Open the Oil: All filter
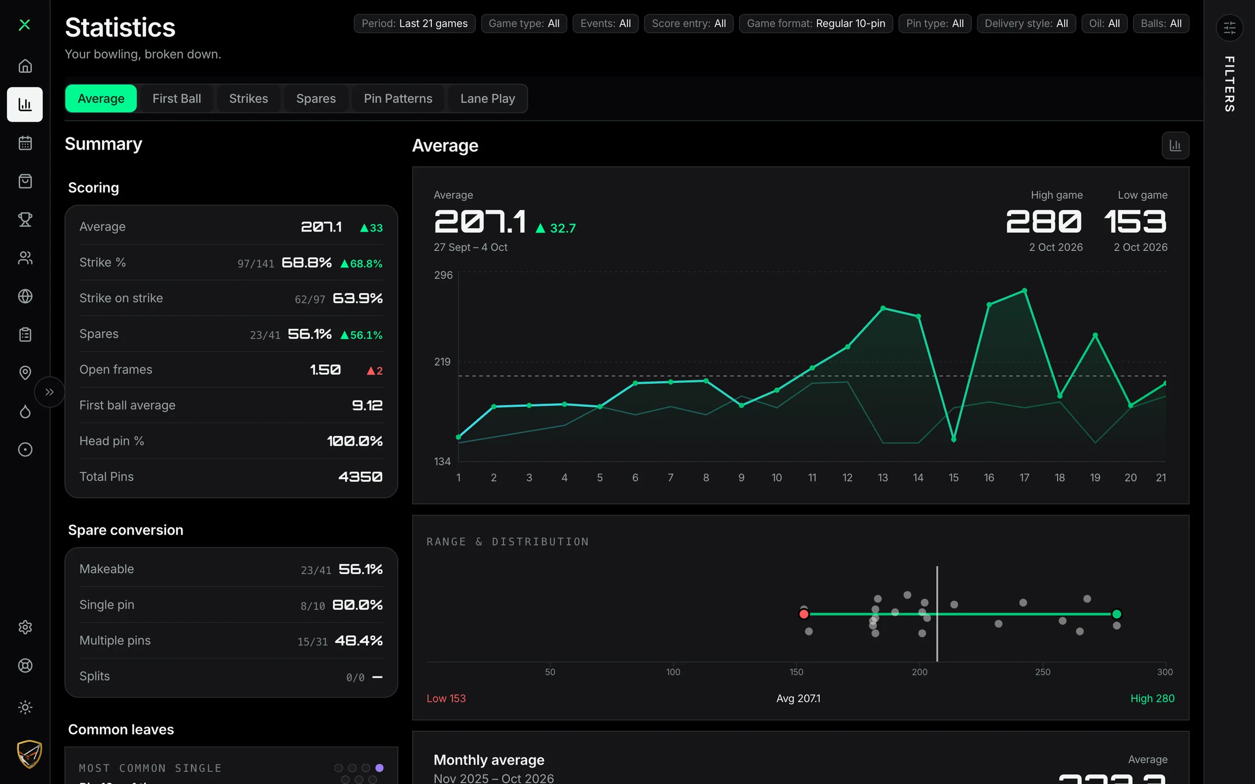Screen dimensions: 1255x784 click(1104, 24)
